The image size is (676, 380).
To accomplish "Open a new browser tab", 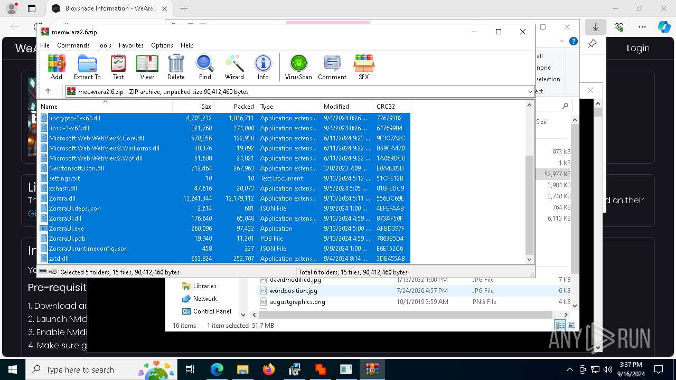I will pos(184,8).
